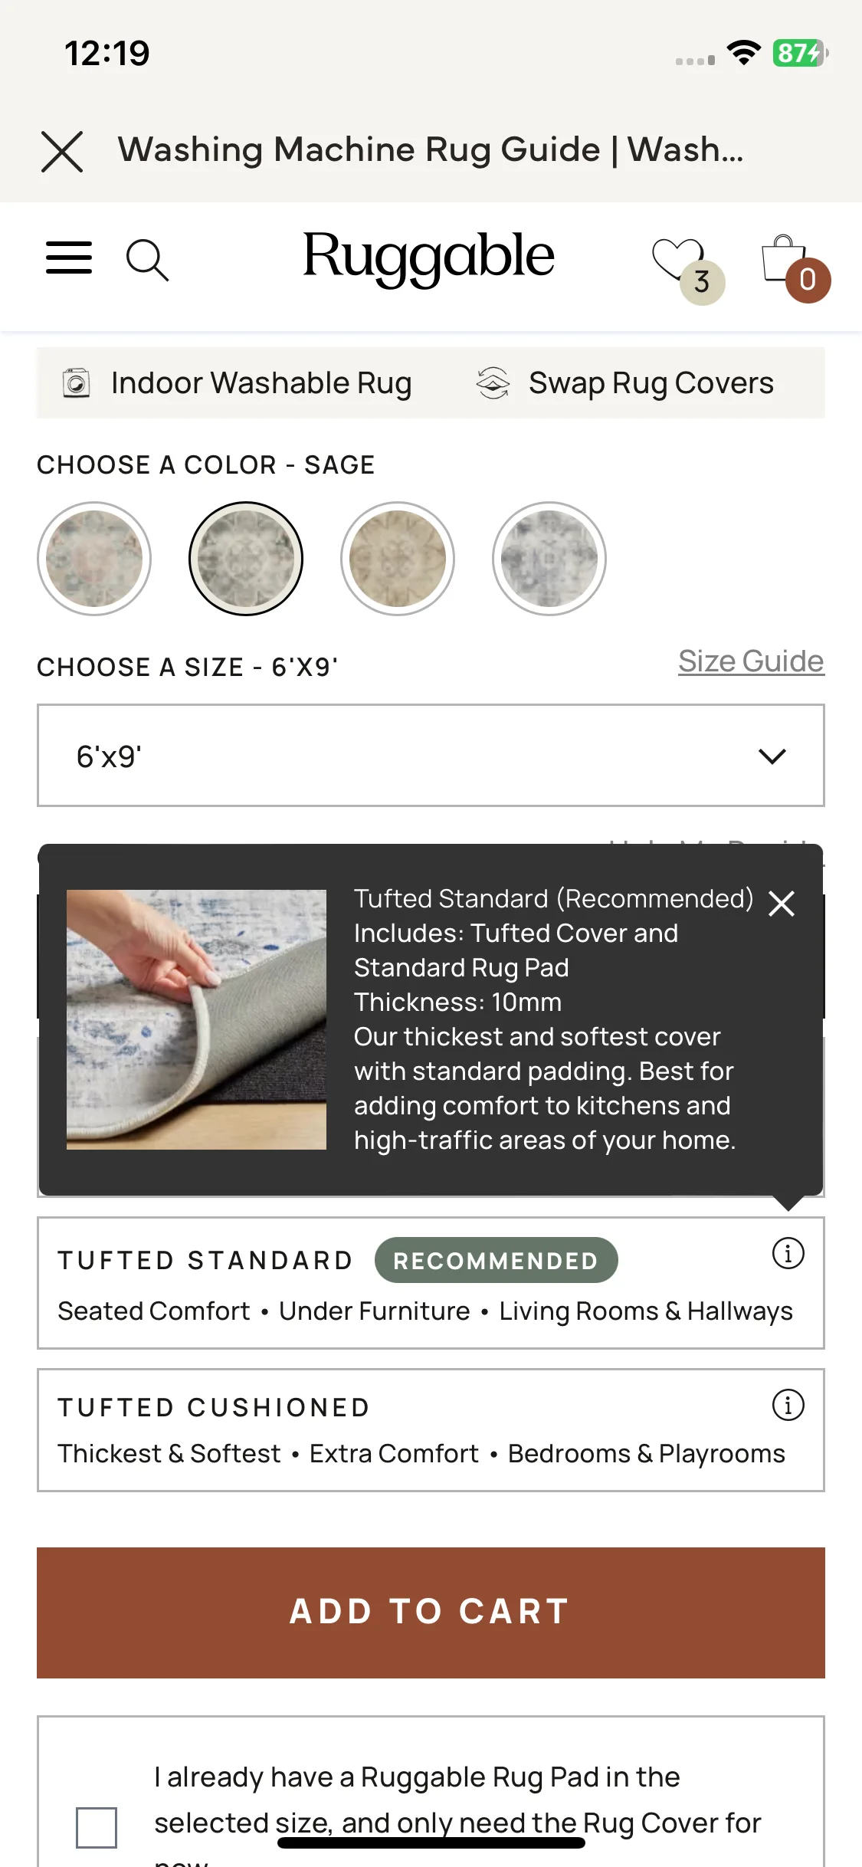Select the Tufted Cushioned option
The image size is (862, 1867).
[431, 1430]
